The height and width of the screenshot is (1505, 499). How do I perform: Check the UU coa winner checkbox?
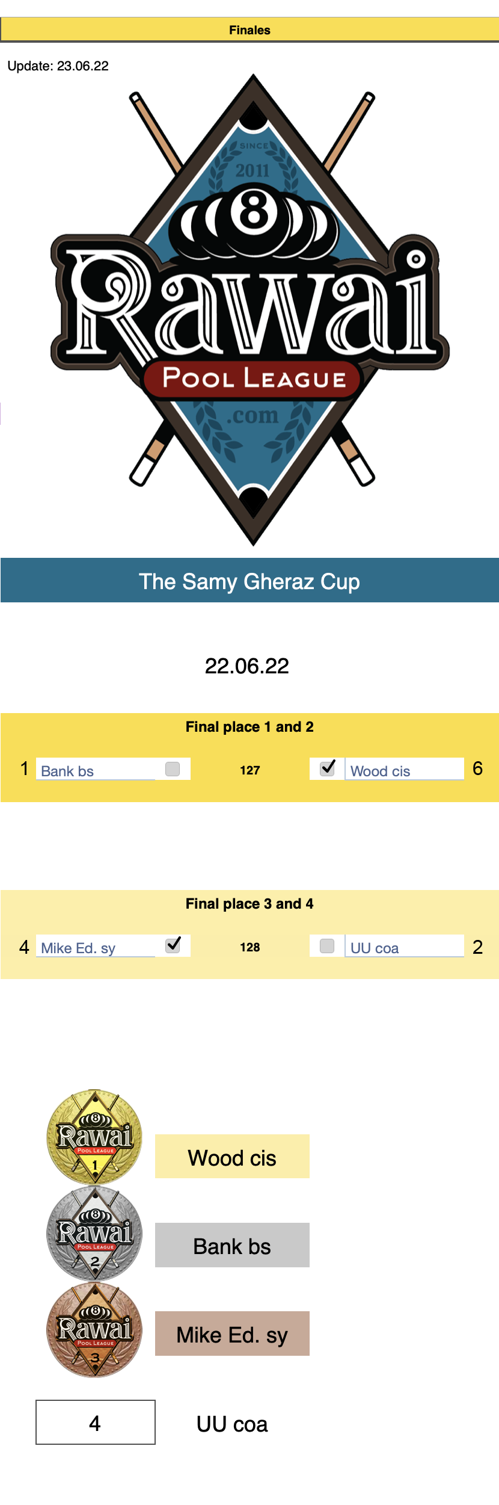coord(327,946)
